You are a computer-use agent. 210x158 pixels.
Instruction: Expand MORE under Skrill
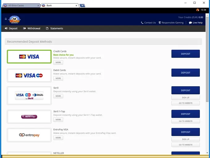click(x=58, y=96)
